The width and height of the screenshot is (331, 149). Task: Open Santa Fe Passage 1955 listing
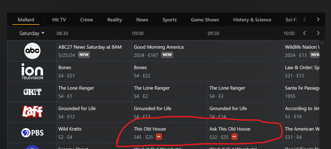301,92
